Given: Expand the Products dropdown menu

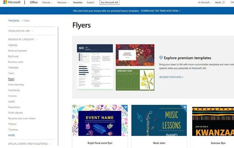Looking at the screenshot, I should tap(47, 3).
